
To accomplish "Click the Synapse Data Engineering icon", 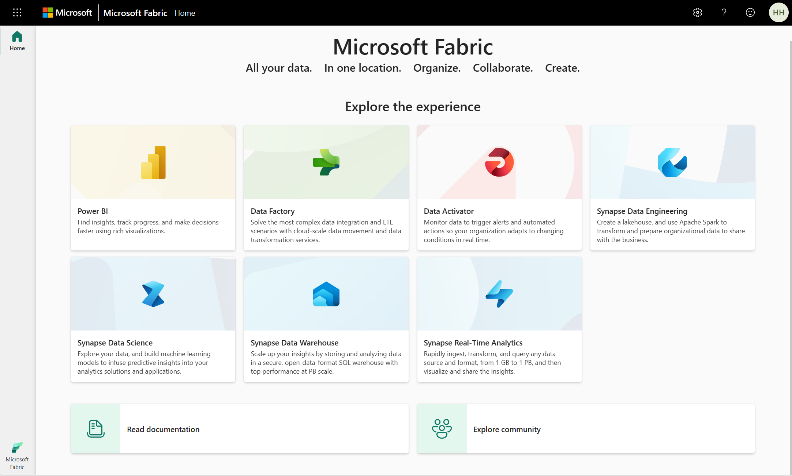I will pyautogui.click(x=672, y=162).
